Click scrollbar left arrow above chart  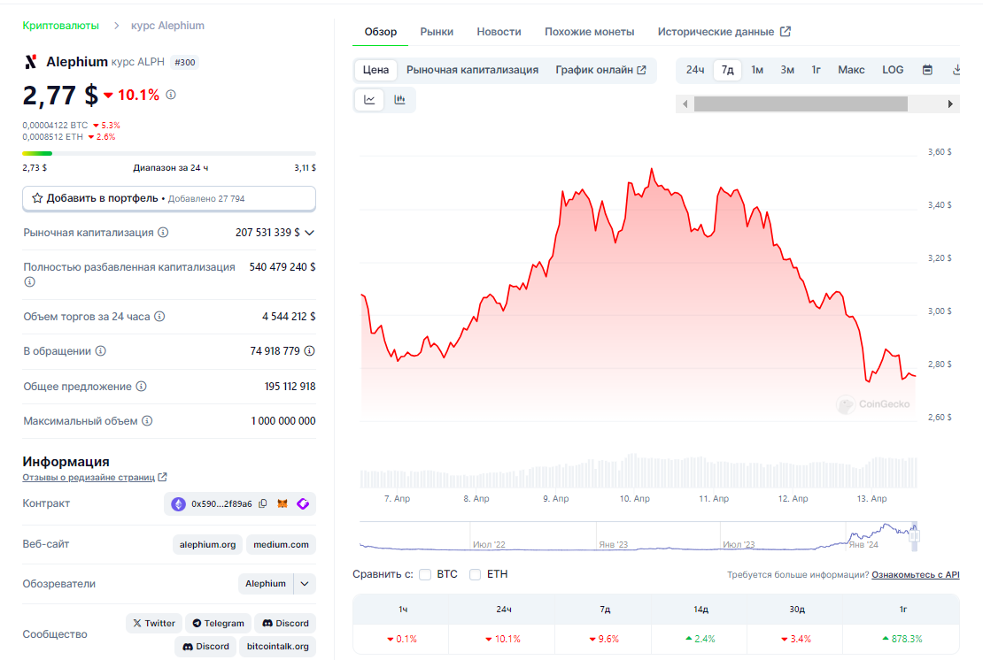(685, 104)
